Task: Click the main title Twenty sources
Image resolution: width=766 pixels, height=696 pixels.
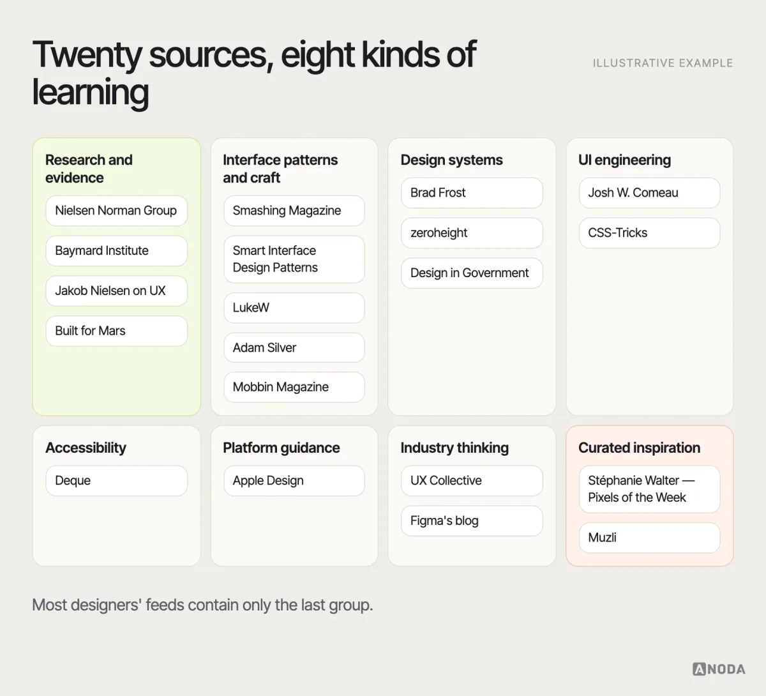Action: 253,73
